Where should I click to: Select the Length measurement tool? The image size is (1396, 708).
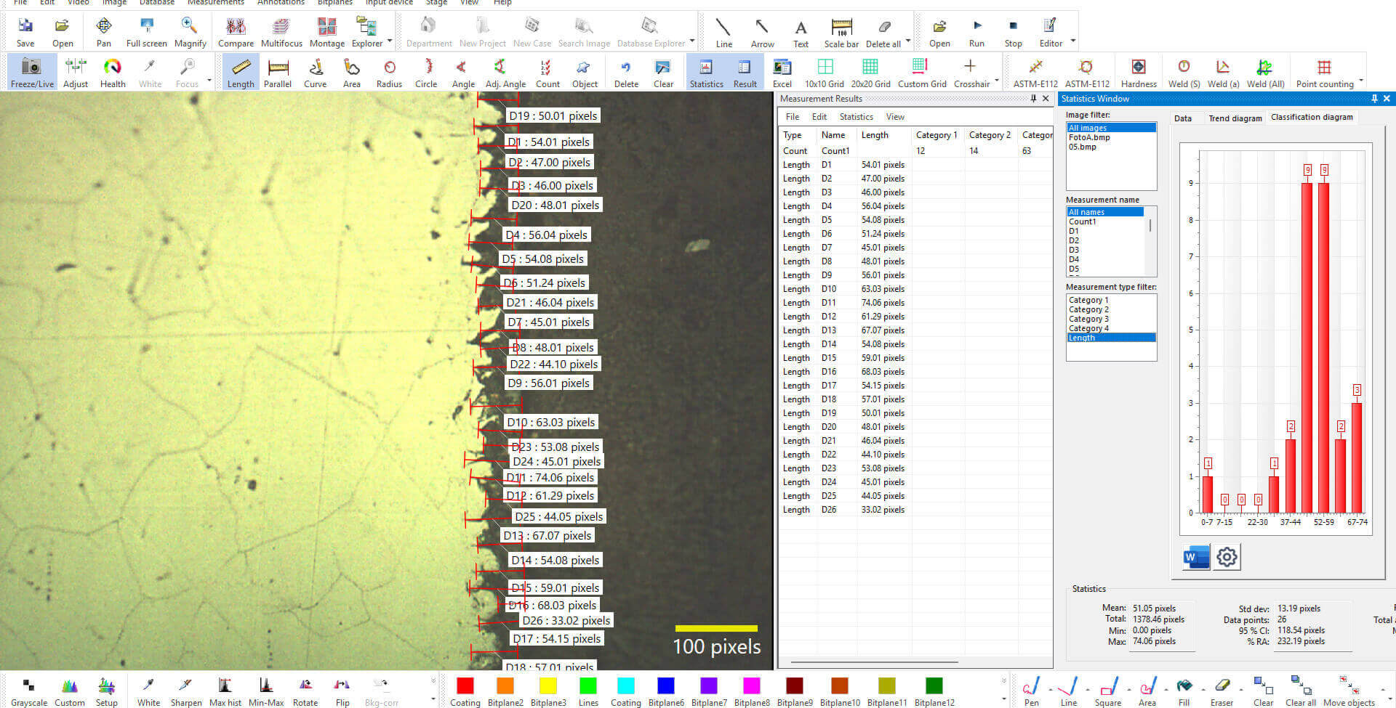pos(240,70)
